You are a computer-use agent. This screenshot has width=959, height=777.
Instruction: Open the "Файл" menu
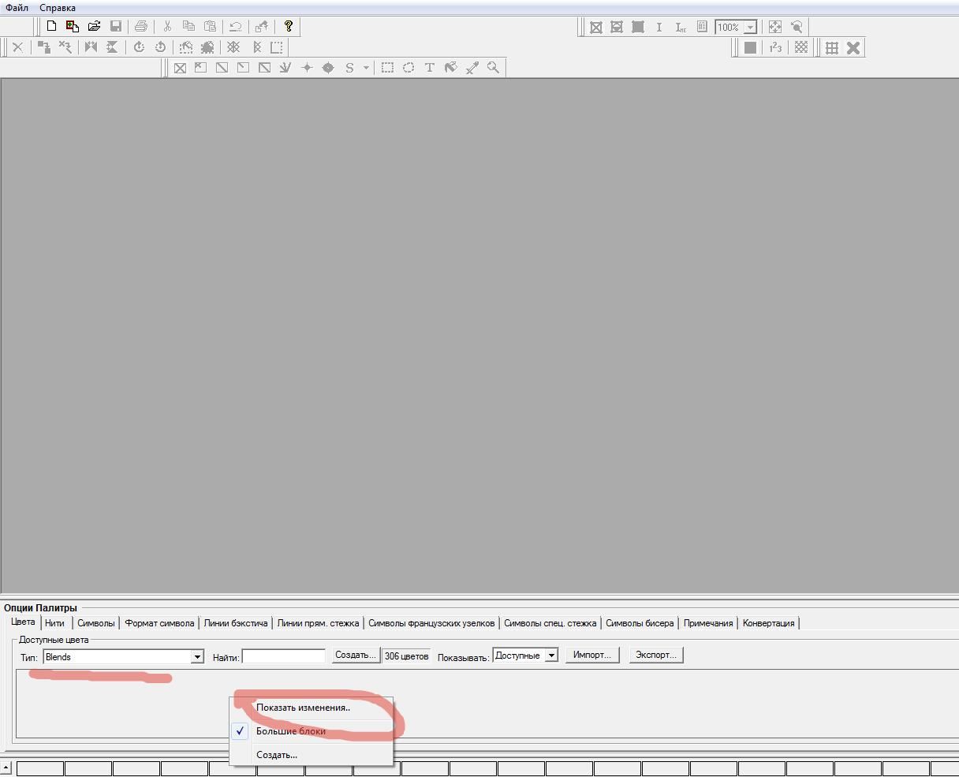pyautogui.click(x=17, y=8)
